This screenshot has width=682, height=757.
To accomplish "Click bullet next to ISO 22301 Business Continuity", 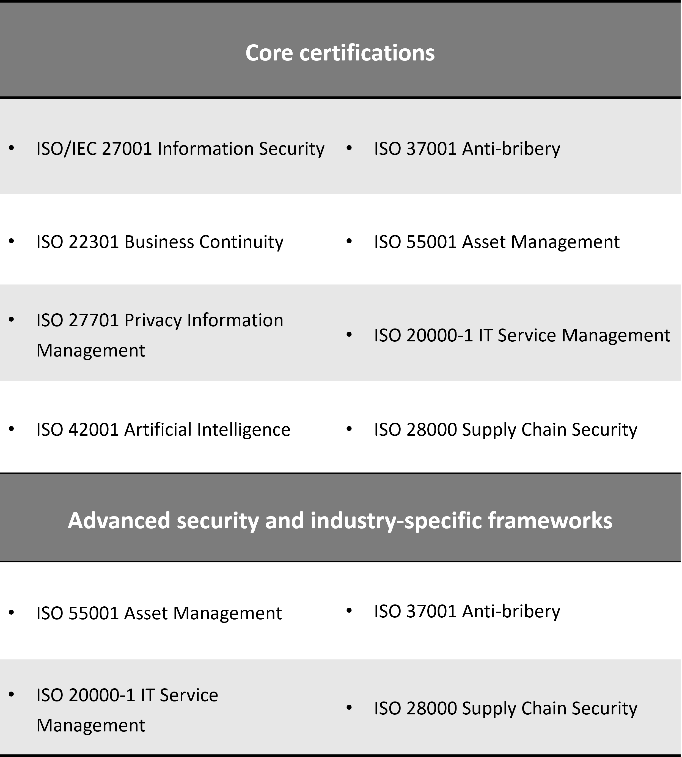I will click(x=11, y=241).
